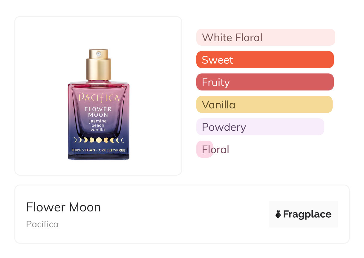Click the Fragplace wordmark text
This screenshot has height=258, width=364.
tap(307, 214)
